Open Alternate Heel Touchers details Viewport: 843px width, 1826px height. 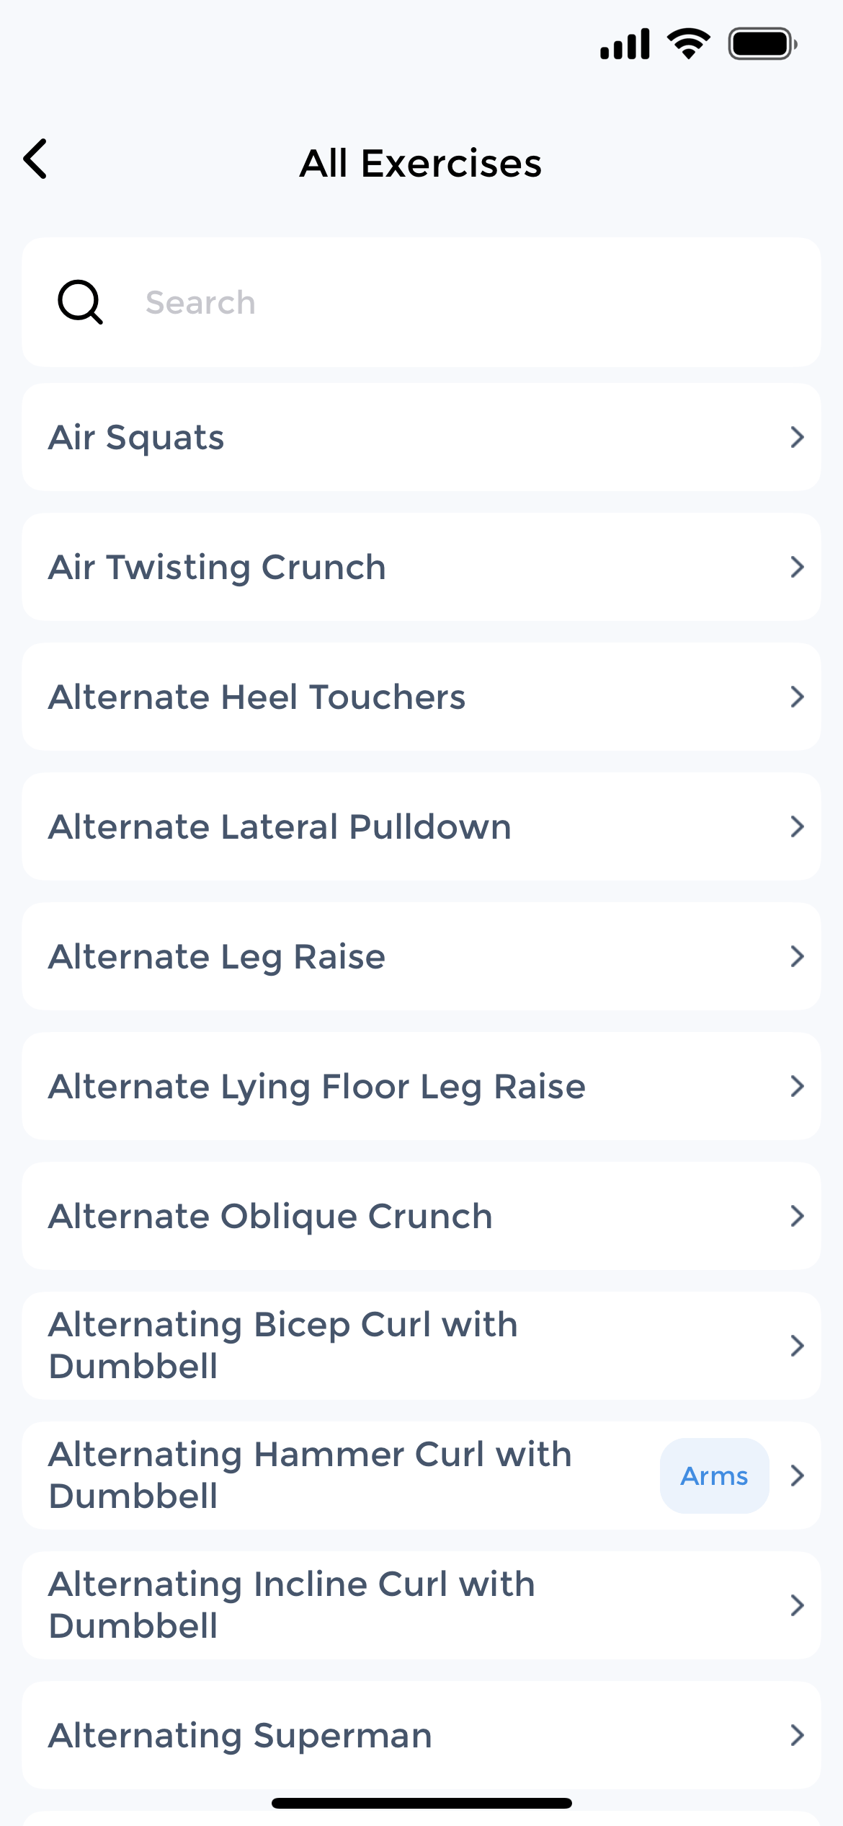[257, 697]
